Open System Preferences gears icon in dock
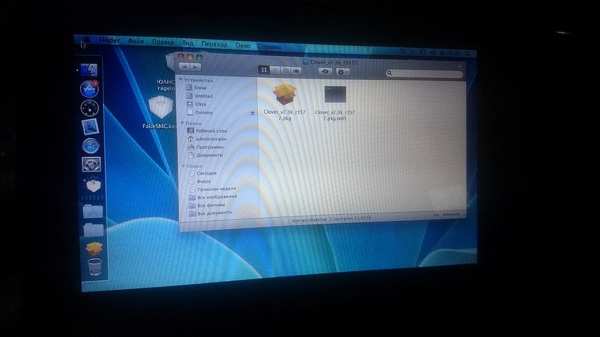 coord(91,164)
